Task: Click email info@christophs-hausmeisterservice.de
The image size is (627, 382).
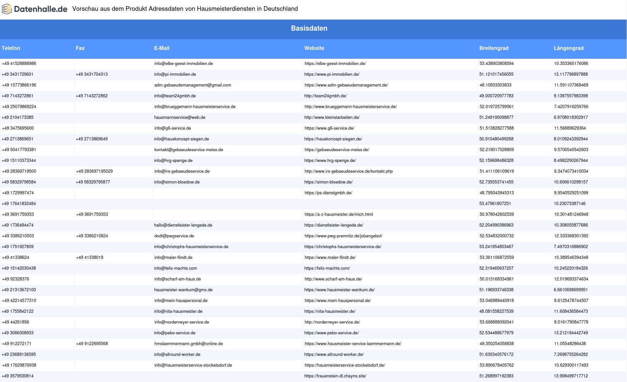Action: [x=191, y=247]
